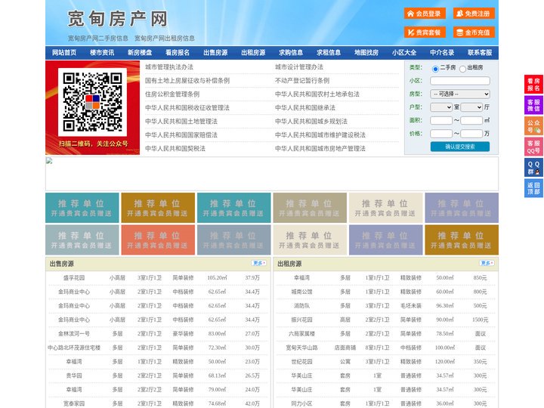Open link 不动产登记暂行条例
544x408 pixels.
coord(302,81)
